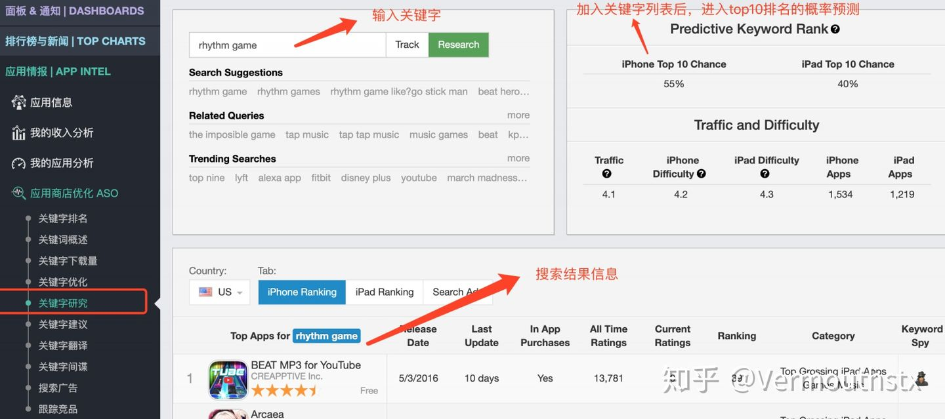Screen dimensions: 945x419
Task: Click iPad Top 10 Chance 40% value
Action: (848, 84)
